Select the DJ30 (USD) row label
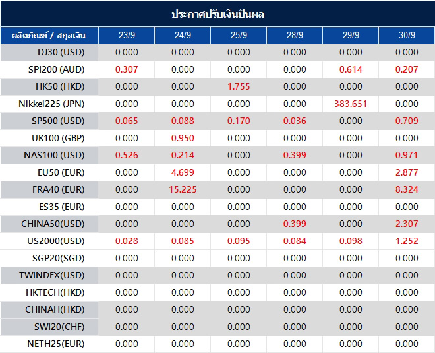This screenshot has width=435, height=353. (x=61, y=52)
